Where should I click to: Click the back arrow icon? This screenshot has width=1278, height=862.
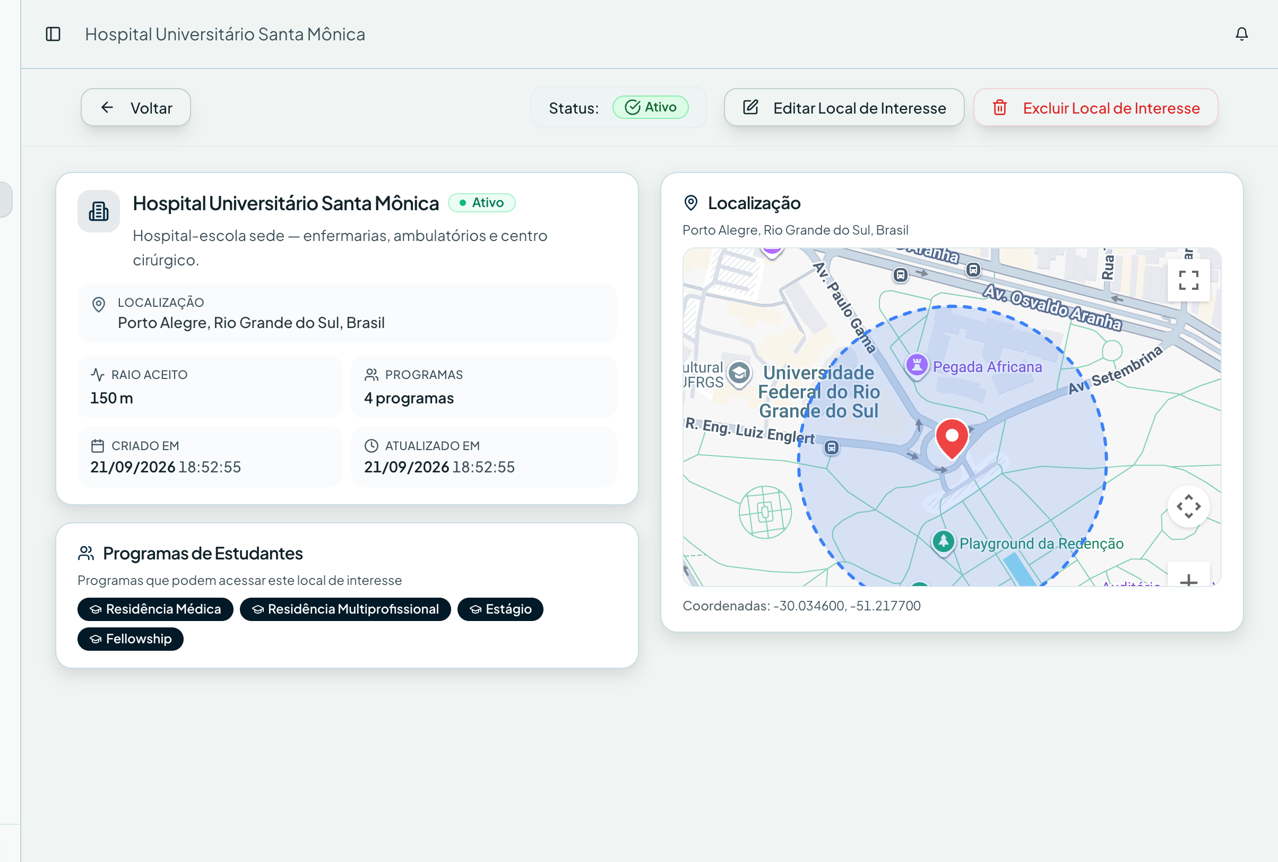tap(107, 107)
